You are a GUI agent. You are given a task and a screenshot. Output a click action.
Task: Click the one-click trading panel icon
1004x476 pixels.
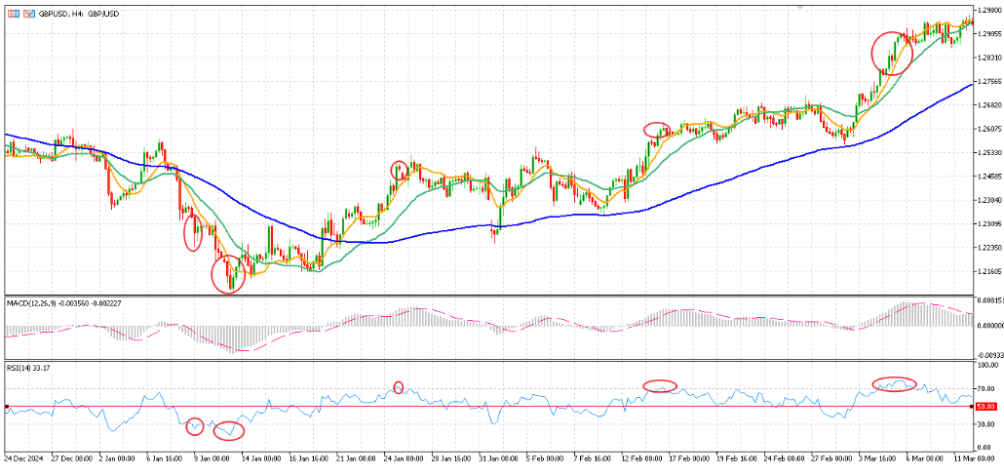pos(12,15)
